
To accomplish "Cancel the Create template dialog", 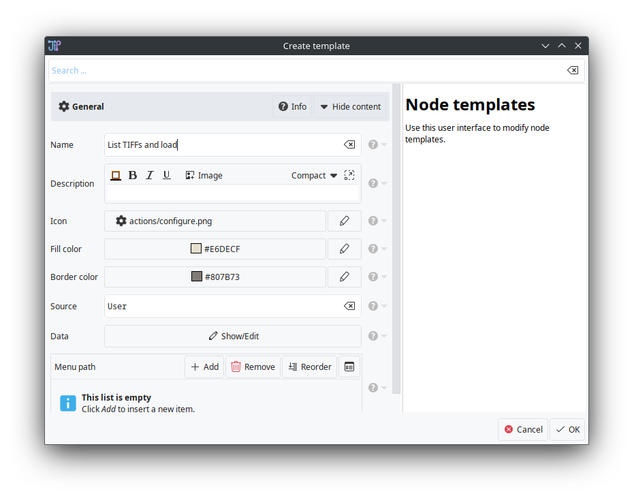I will (x=523, y=429).
